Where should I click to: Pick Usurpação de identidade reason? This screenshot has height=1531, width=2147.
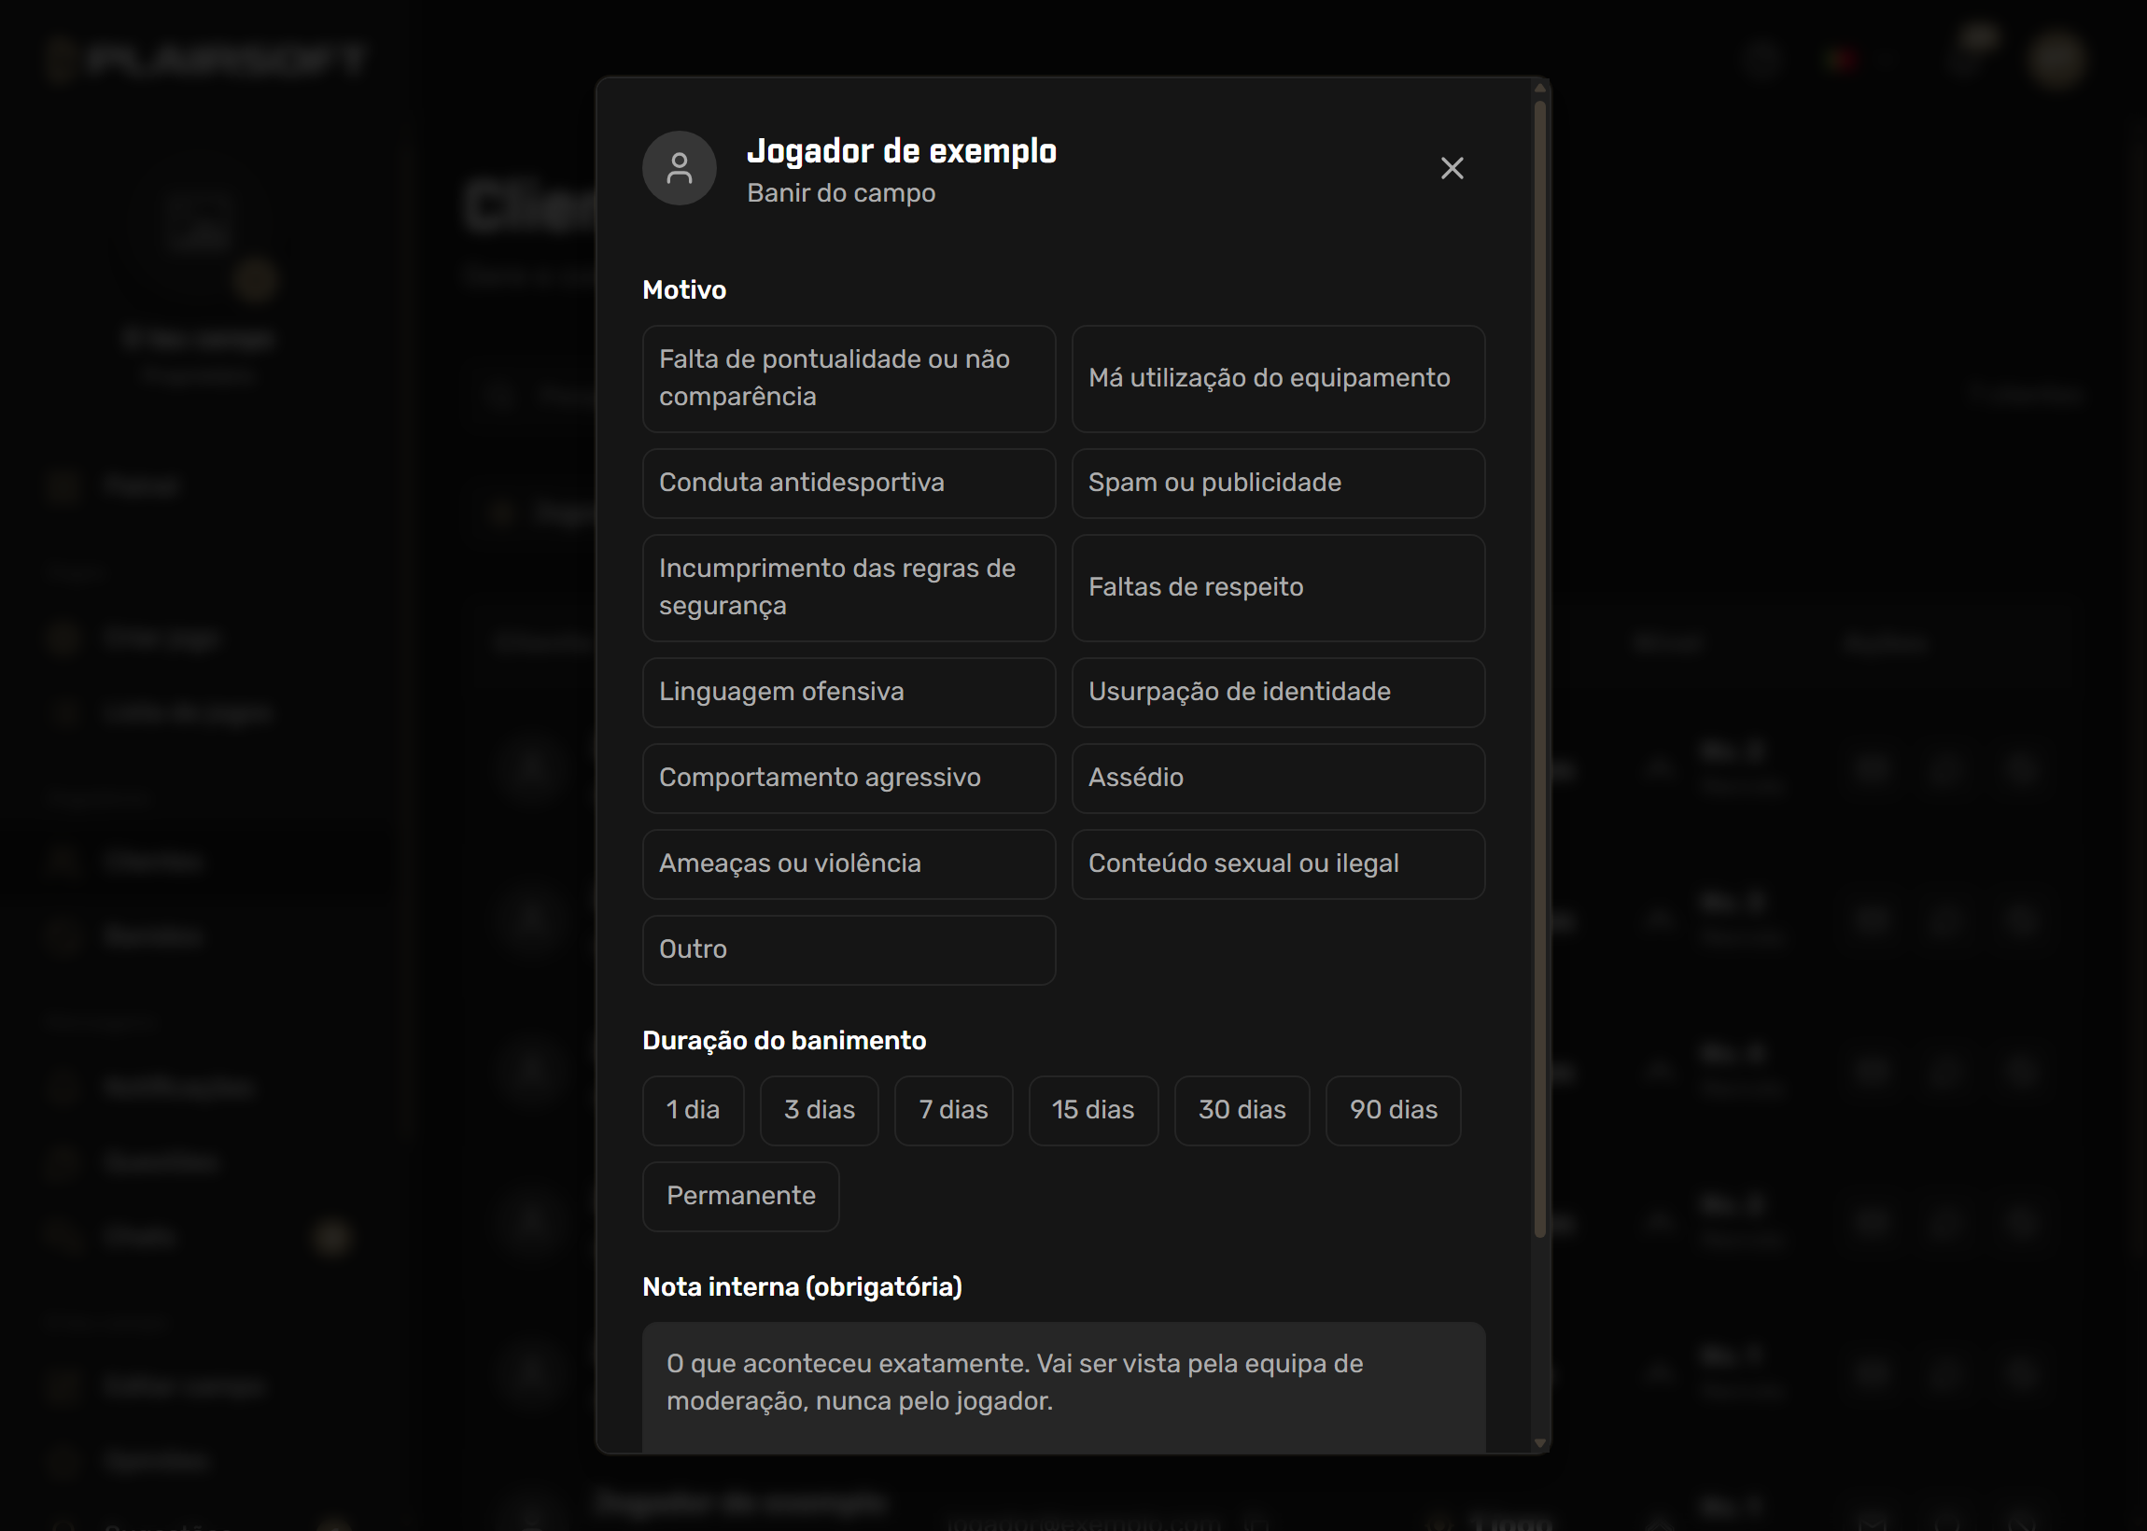click(x=1278, y=693)
